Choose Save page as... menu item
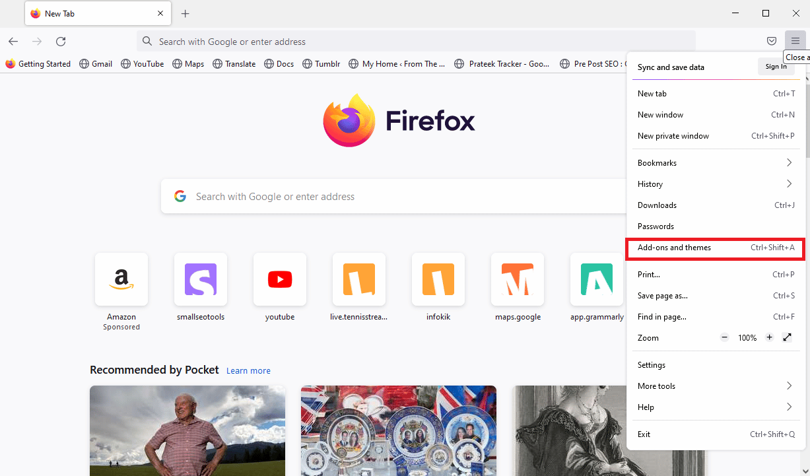The height and width of the screenshot is (476, 810). click(716, 295)
